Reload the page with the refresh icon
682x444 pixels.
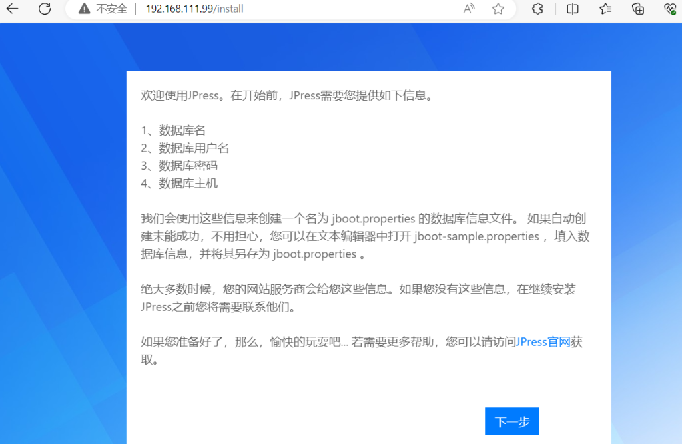tap(45, 9)
